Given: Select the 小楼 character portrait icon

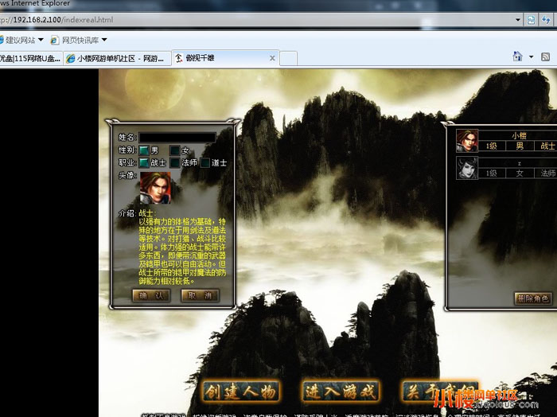Looking at the screenshot, I should (x=465, y=140).
